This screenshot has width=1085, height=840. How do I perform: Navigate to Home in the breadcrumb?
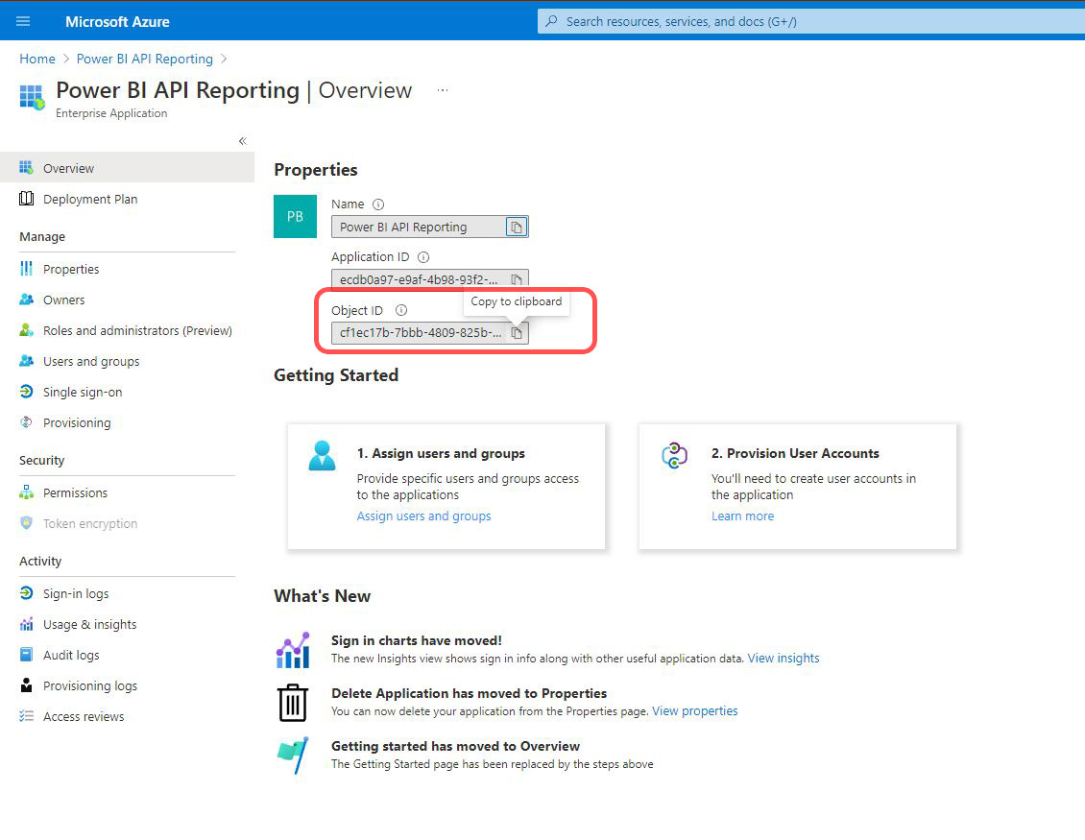tap(37, 59)
